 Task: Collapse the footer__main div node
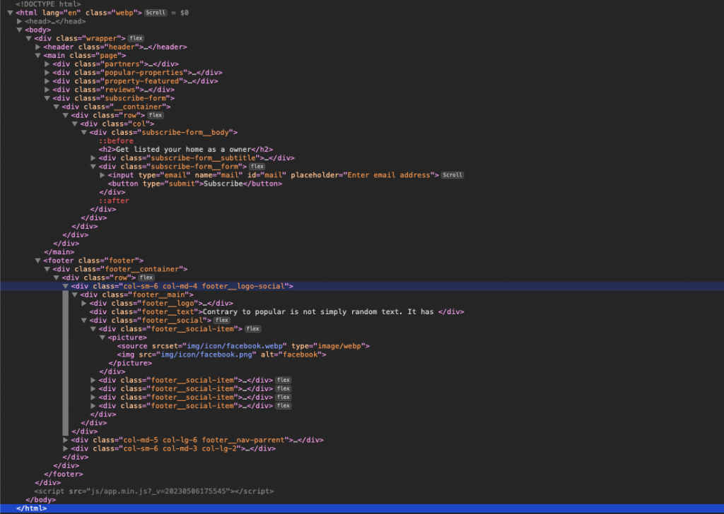pos(75,294)
